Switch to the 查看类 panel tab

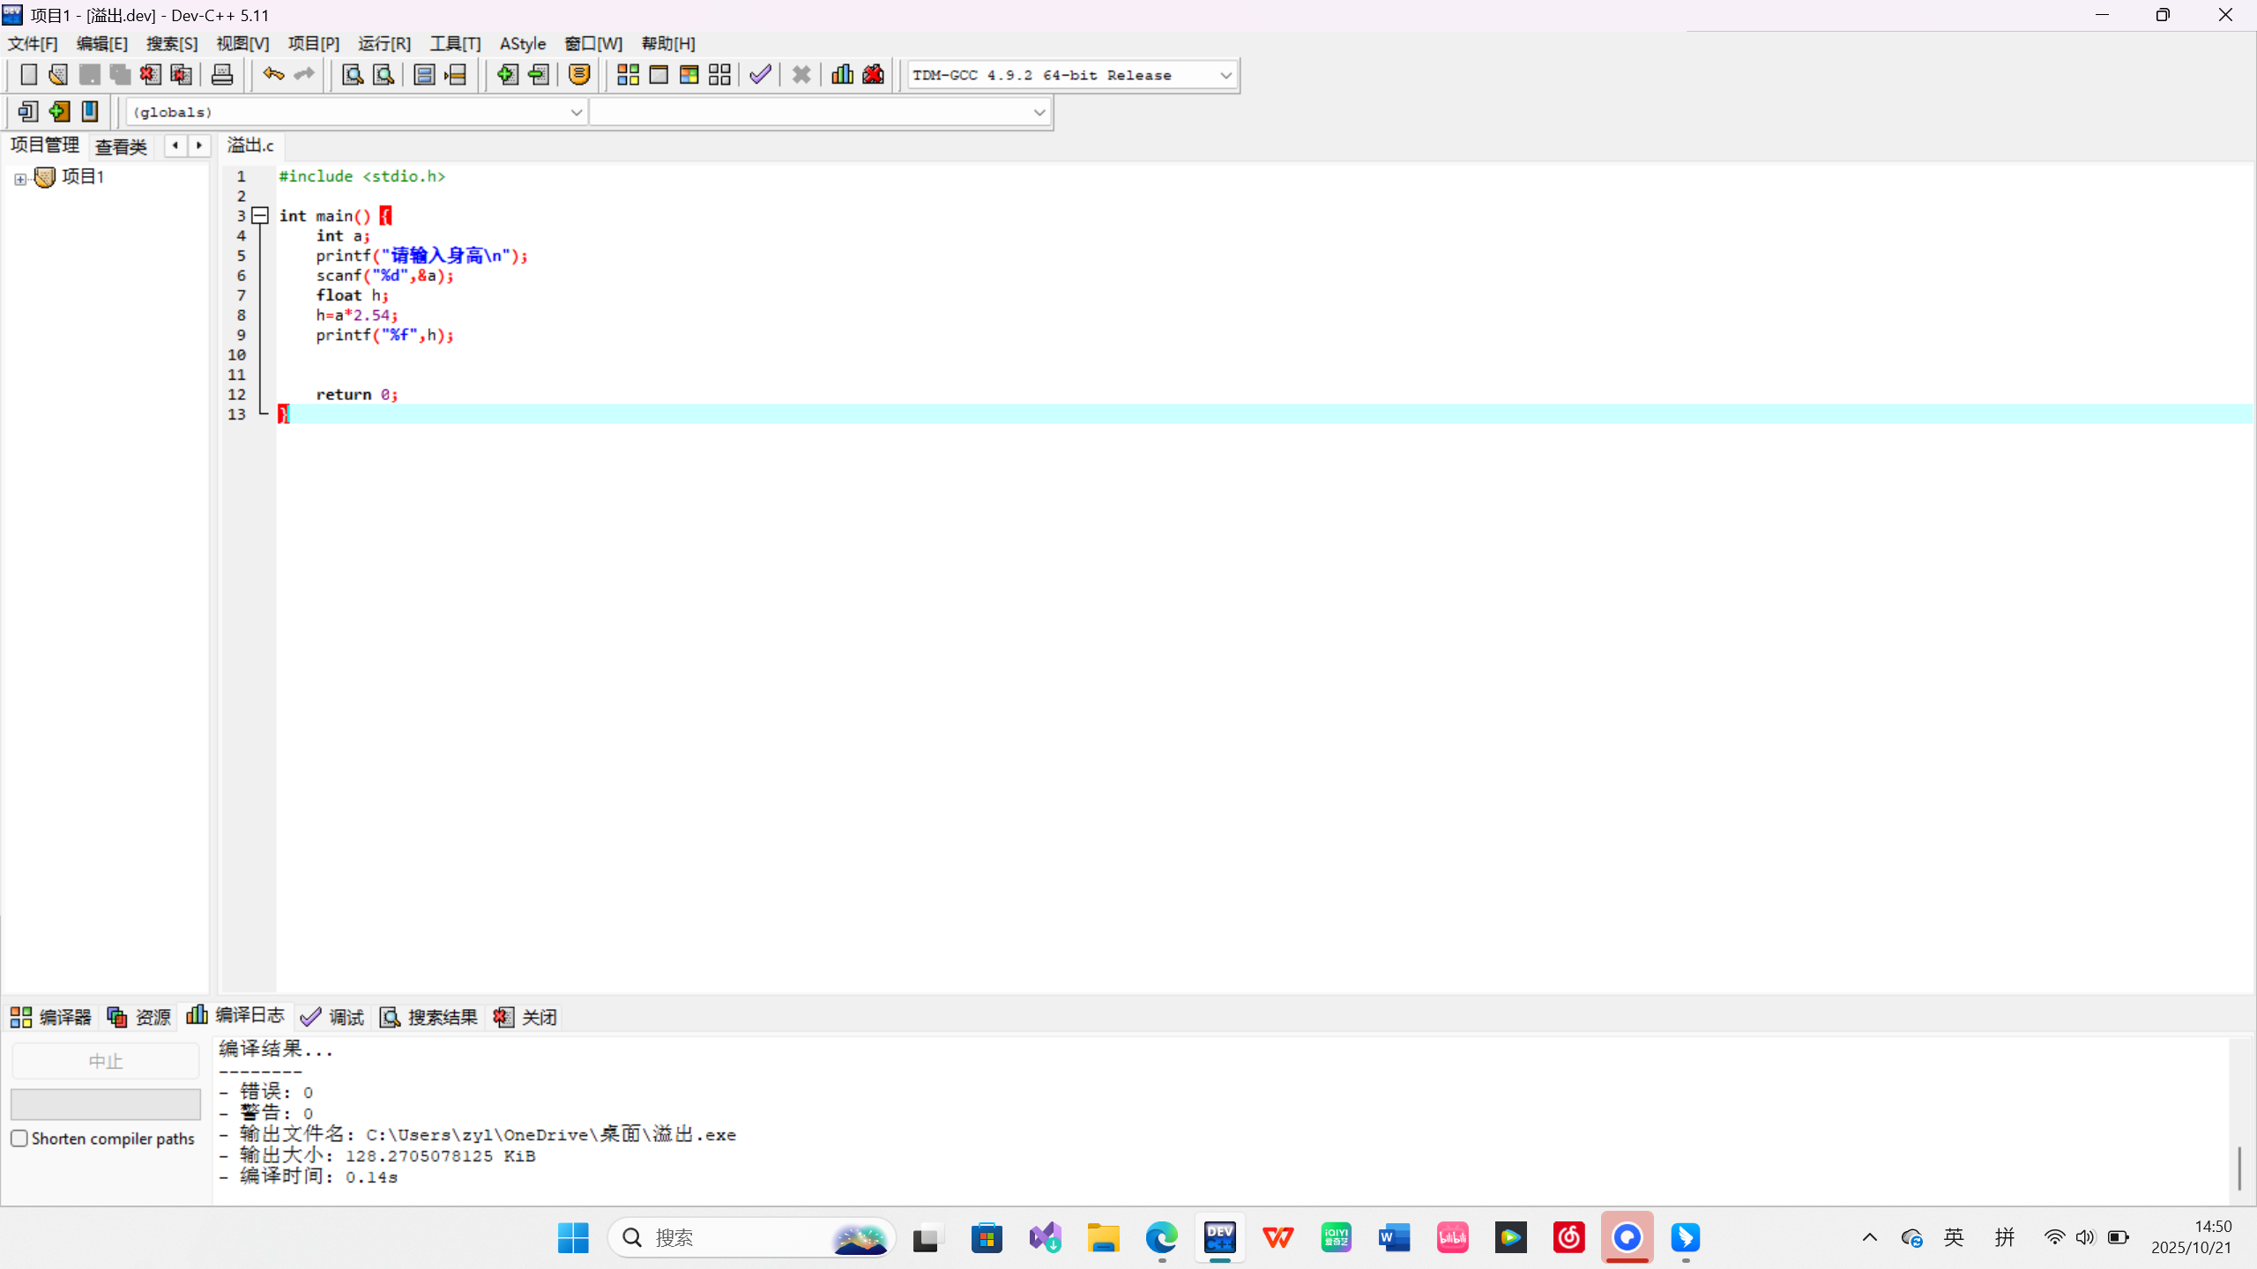click(x=121, y=146)
